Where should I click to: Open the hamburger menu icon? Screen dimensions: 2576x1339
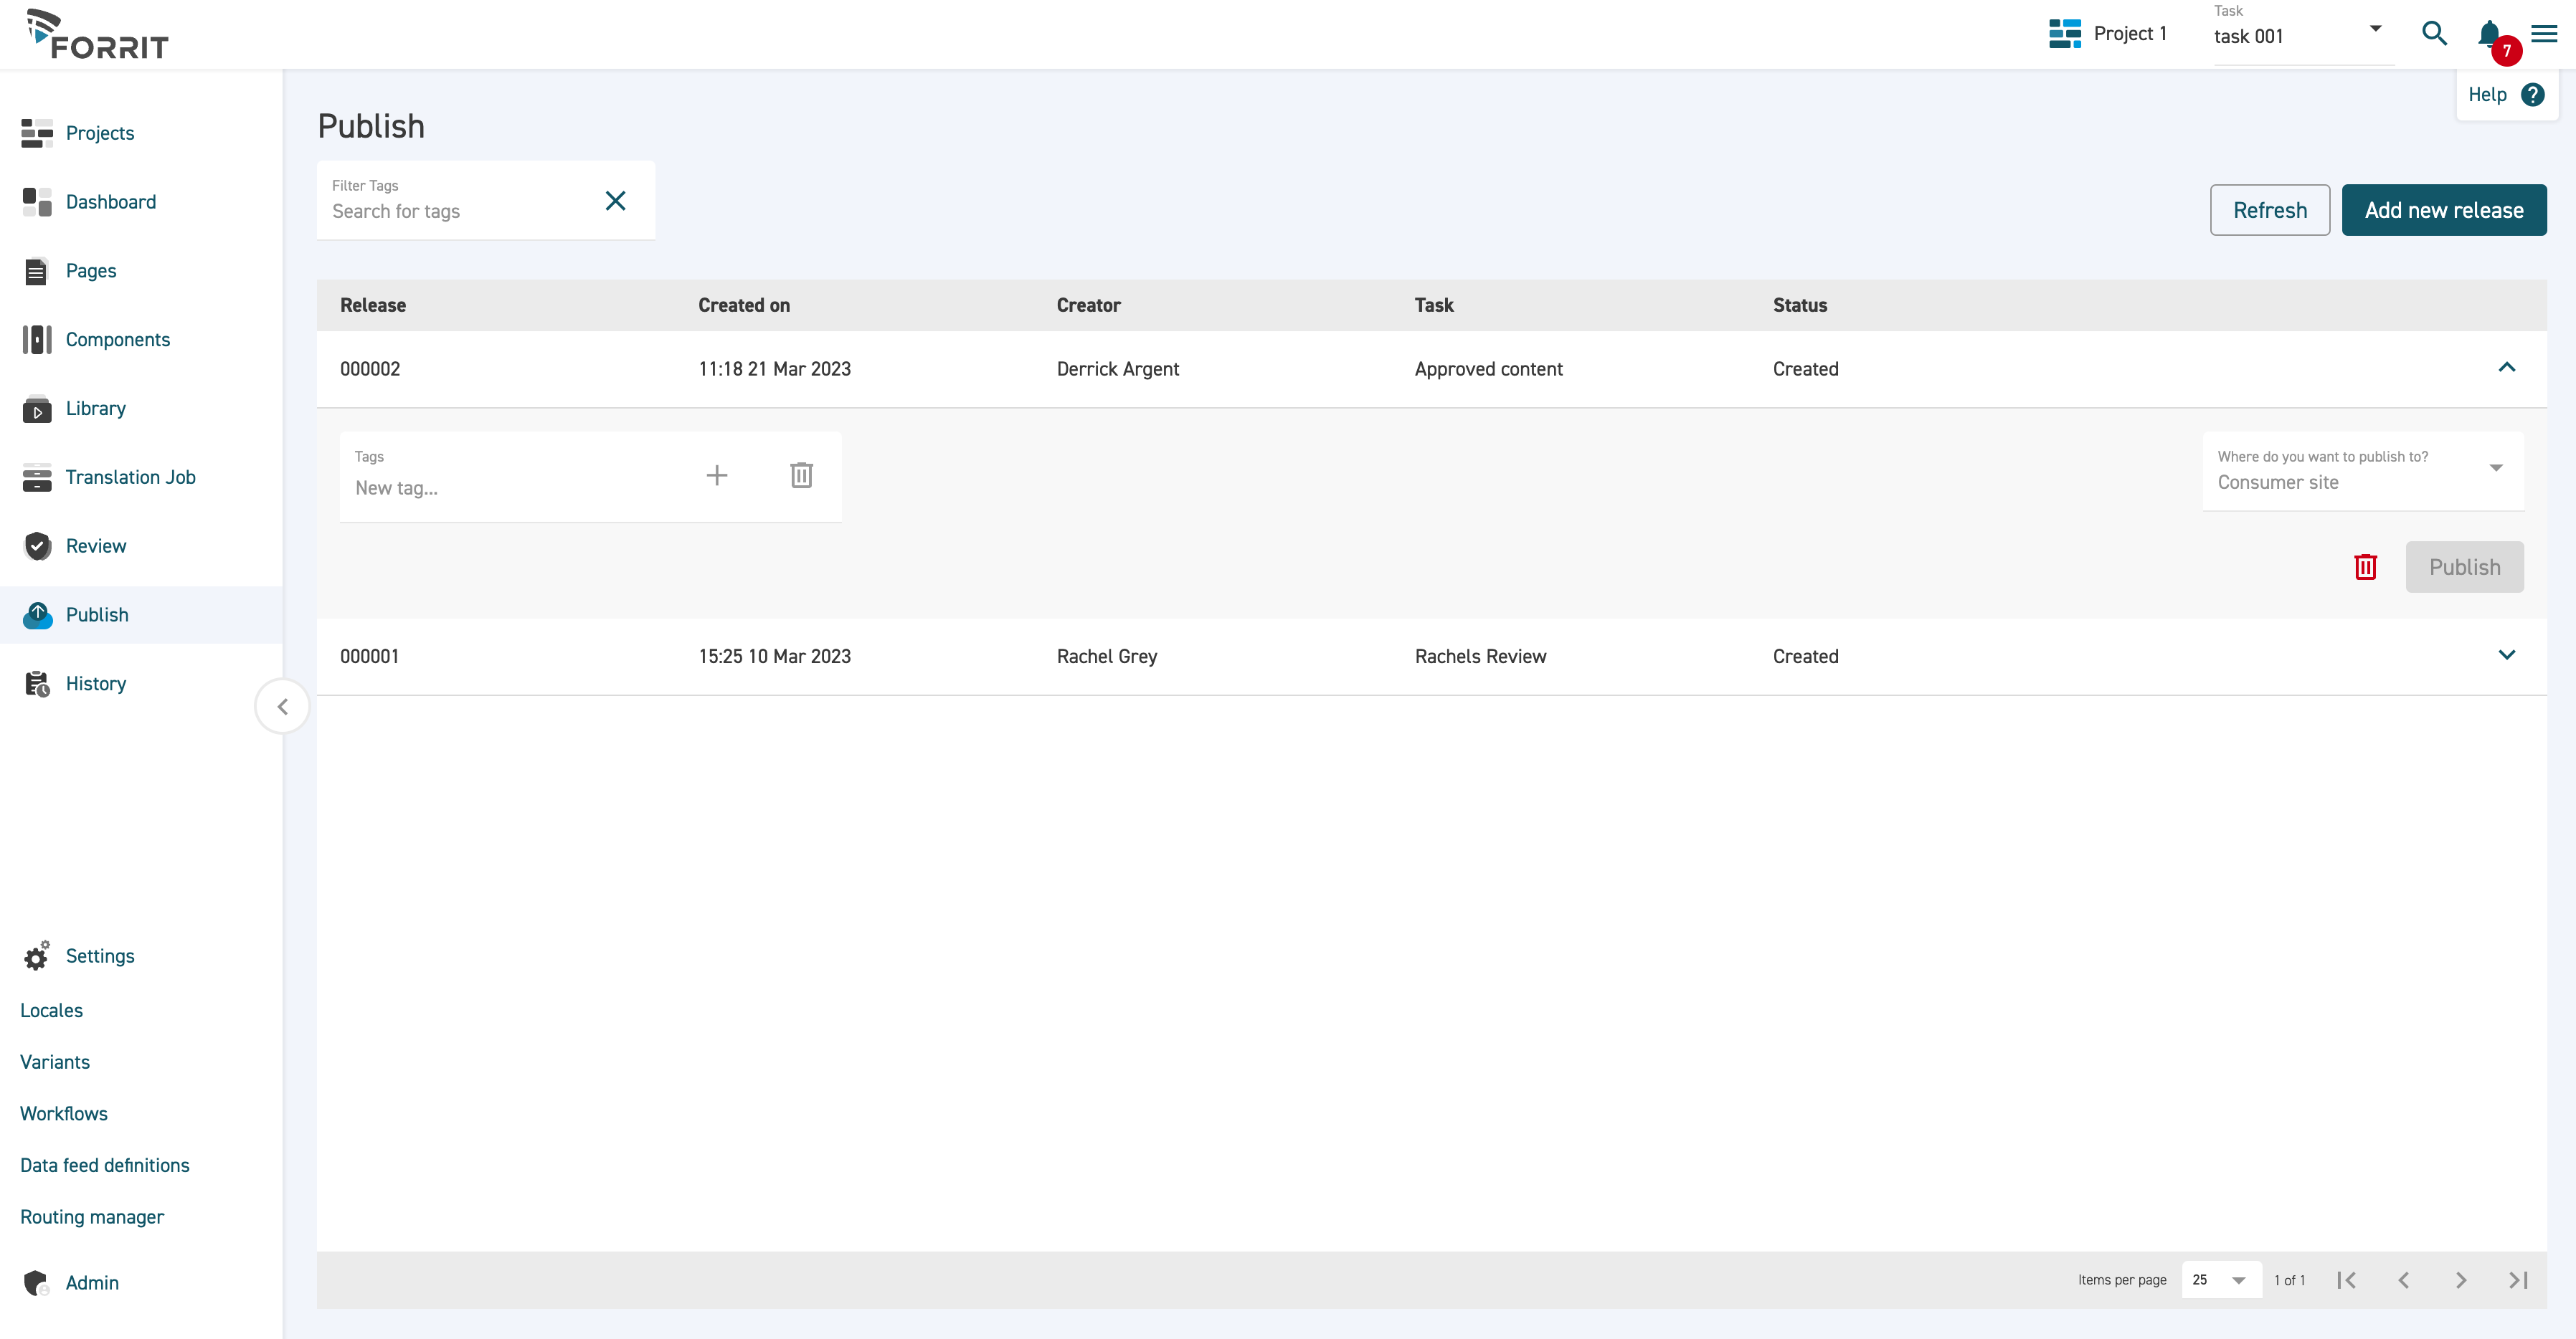pos(2544,34)
